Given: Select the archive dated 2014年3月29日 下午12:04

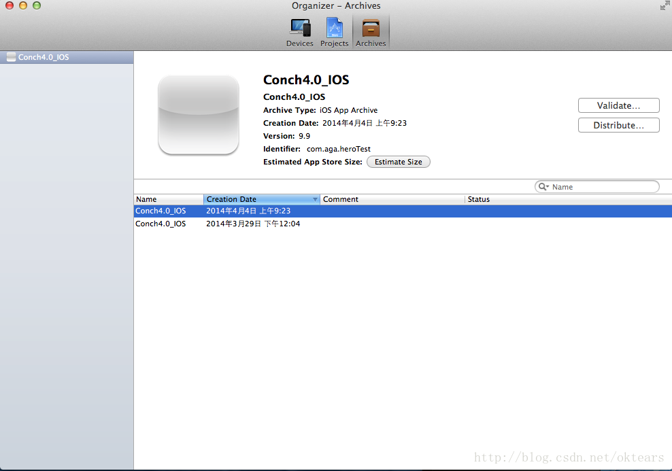Looking at the screenshot, I should (403, 224).
